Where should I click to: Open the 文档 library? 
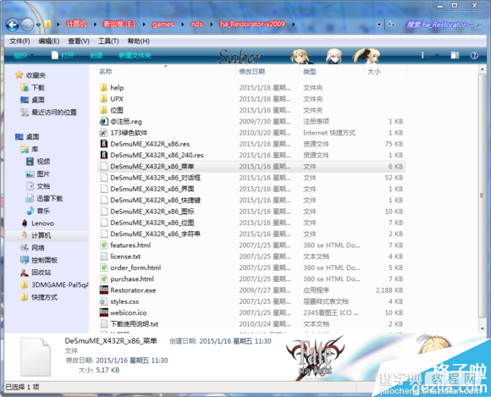coord(38,186)
